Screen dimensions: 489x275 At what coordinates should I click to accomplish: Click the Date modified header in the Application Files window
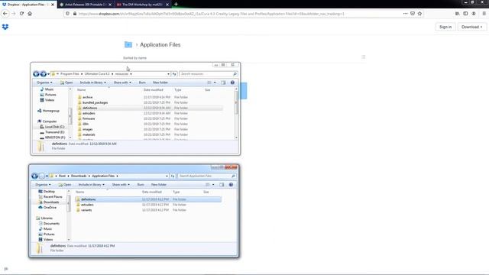pos(151,192)
